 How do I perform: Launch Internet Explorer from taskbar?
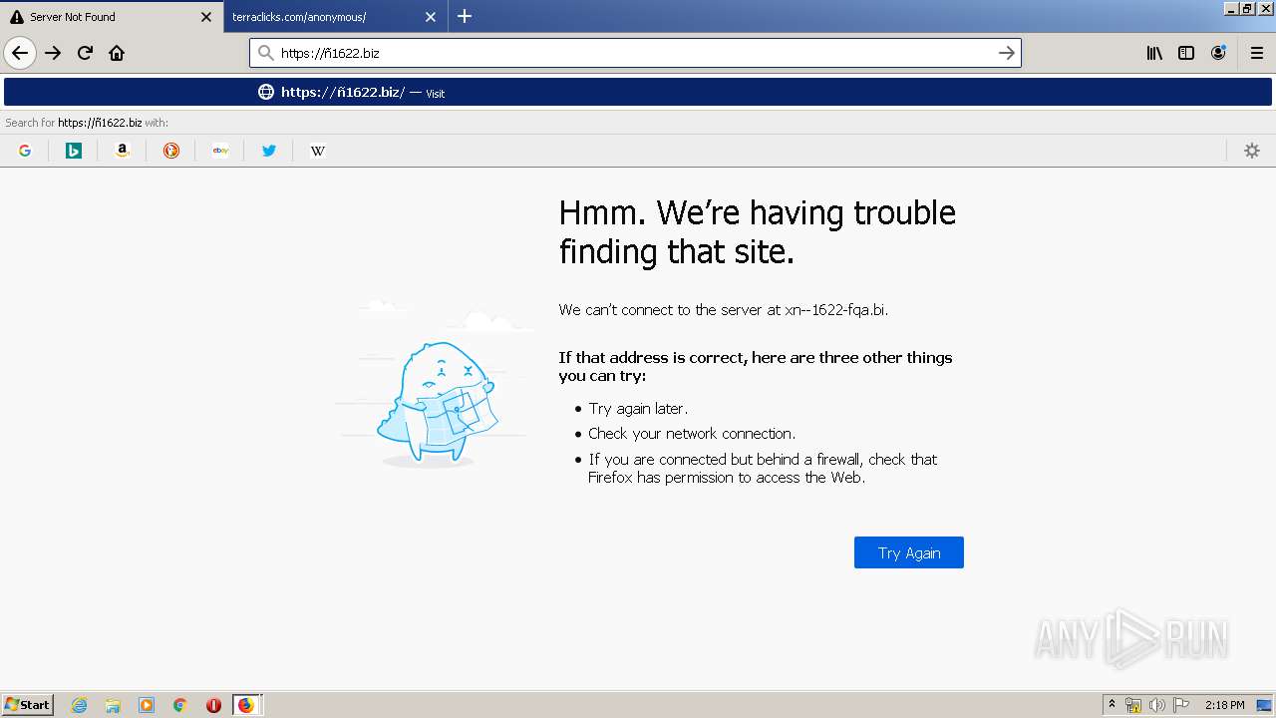tap(80, 705)
